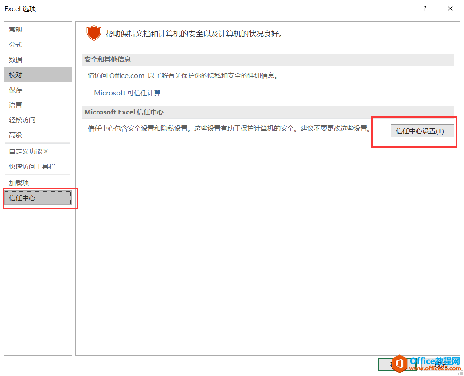
Task: Open the 公式 options page
Action: [x=38, y=45]
